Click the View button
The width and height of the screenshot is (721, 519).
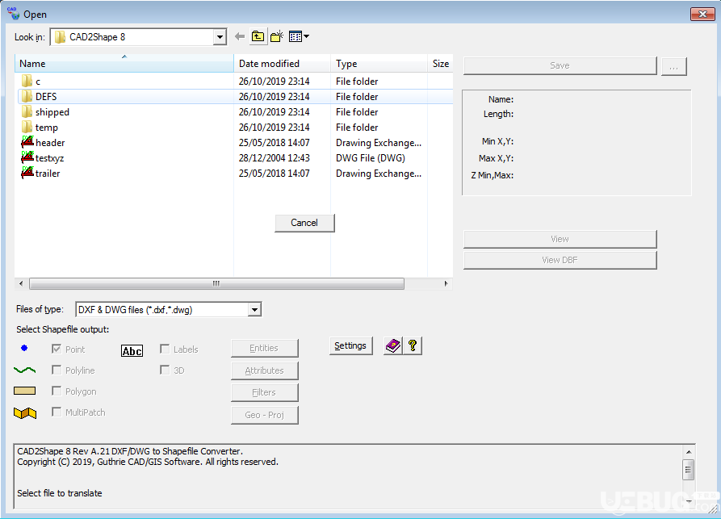pos(560,239)
